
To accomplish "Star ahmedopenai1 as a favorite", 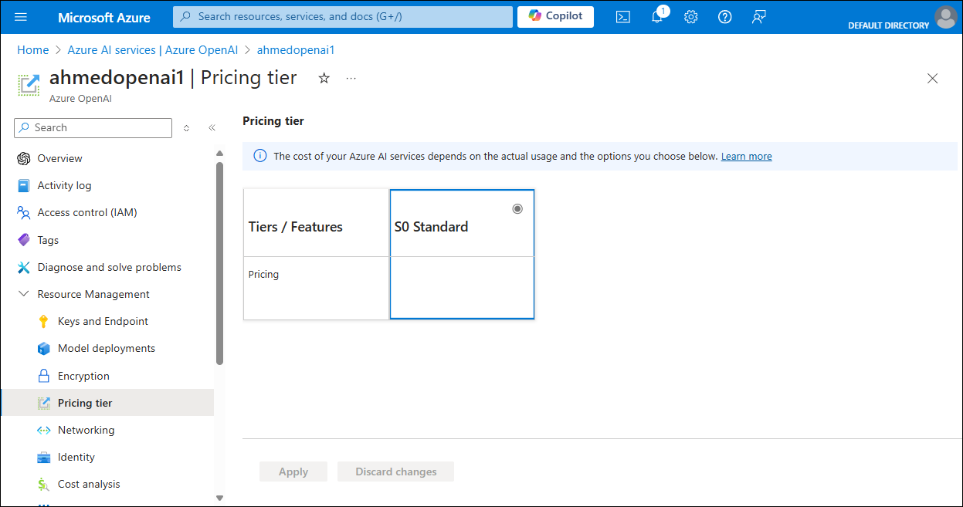I will coord(324,78).
